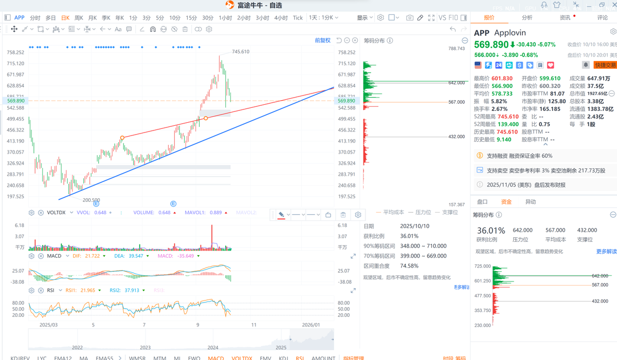Lock the selected drawing object

pyautogui.click(x=328, y=215)
